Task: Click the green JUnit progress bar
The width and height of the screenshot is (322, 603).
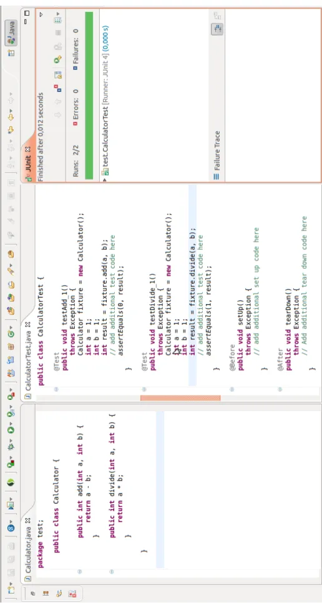Action: [x=89, y=96]
